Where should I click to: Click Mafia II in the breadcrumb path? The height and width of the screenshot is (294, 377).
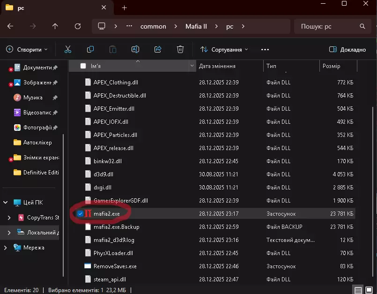click(x=196, y=26)
